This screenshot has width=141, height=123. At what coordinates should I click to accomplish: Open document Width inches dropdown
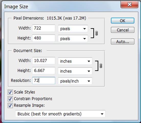click(75, 61)
